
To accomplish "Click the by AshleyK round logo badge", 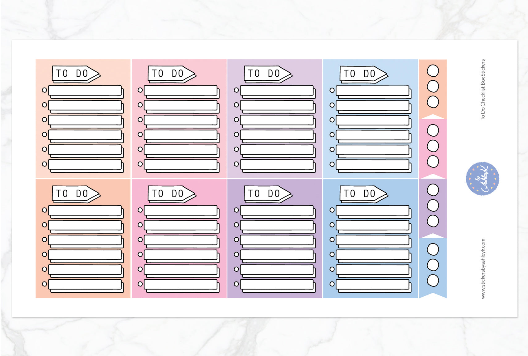I will point(482,178).
